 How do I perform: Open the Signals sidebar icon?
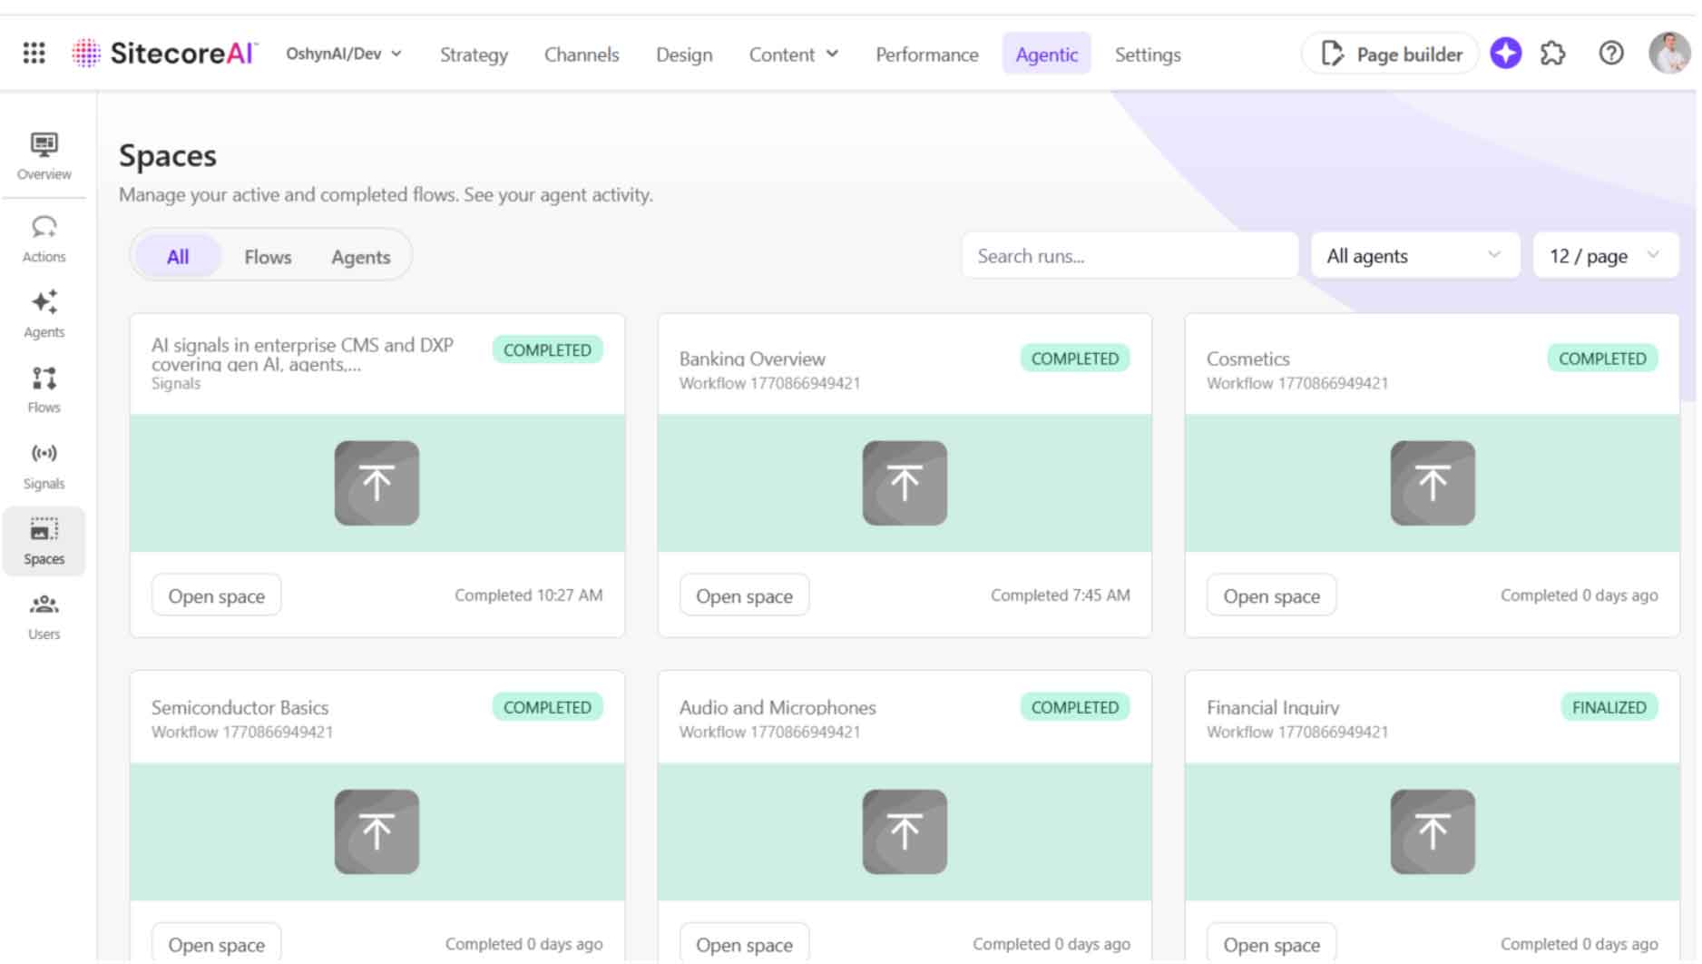44,466
